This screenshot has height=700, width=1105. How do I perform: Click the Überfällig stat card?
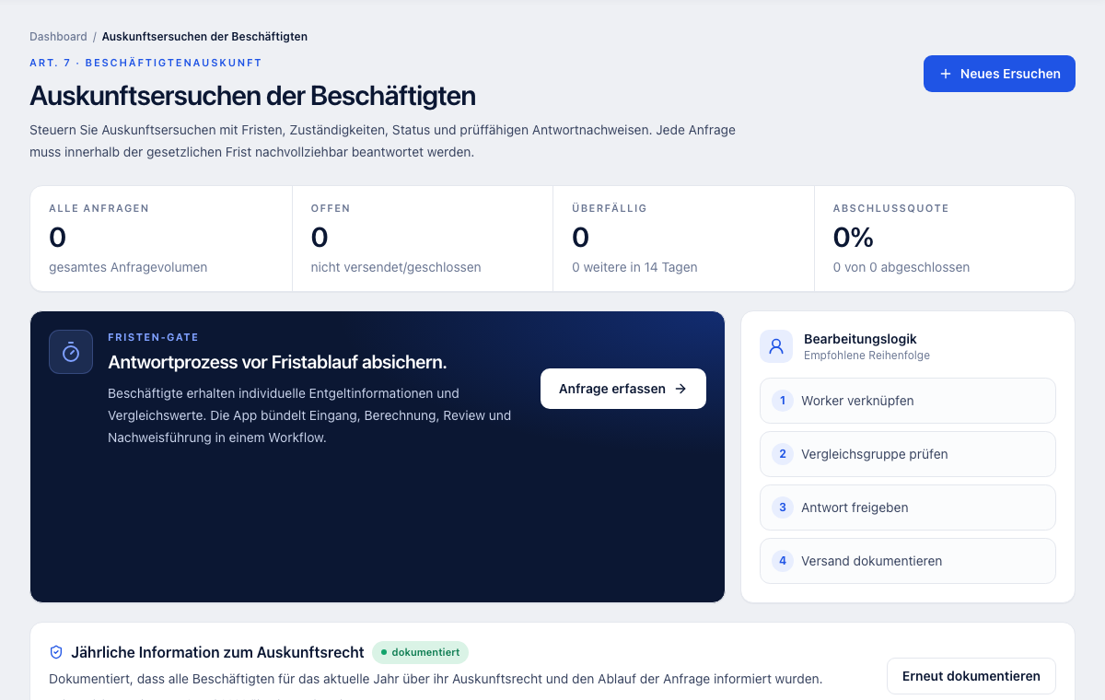[684, 239]
